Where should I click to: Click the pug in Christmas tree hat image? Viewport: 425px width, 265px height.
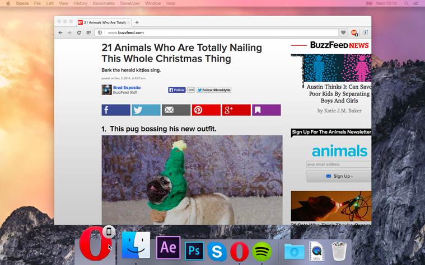point(192,179)
